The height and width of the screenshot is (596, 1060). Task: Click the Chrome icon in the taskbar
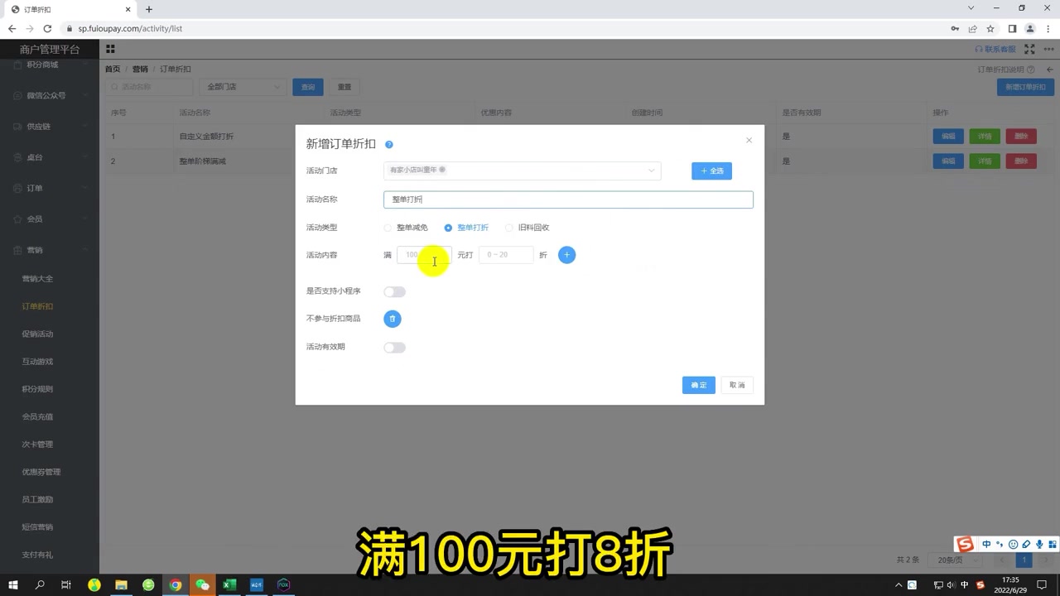[x=176, y=584]
